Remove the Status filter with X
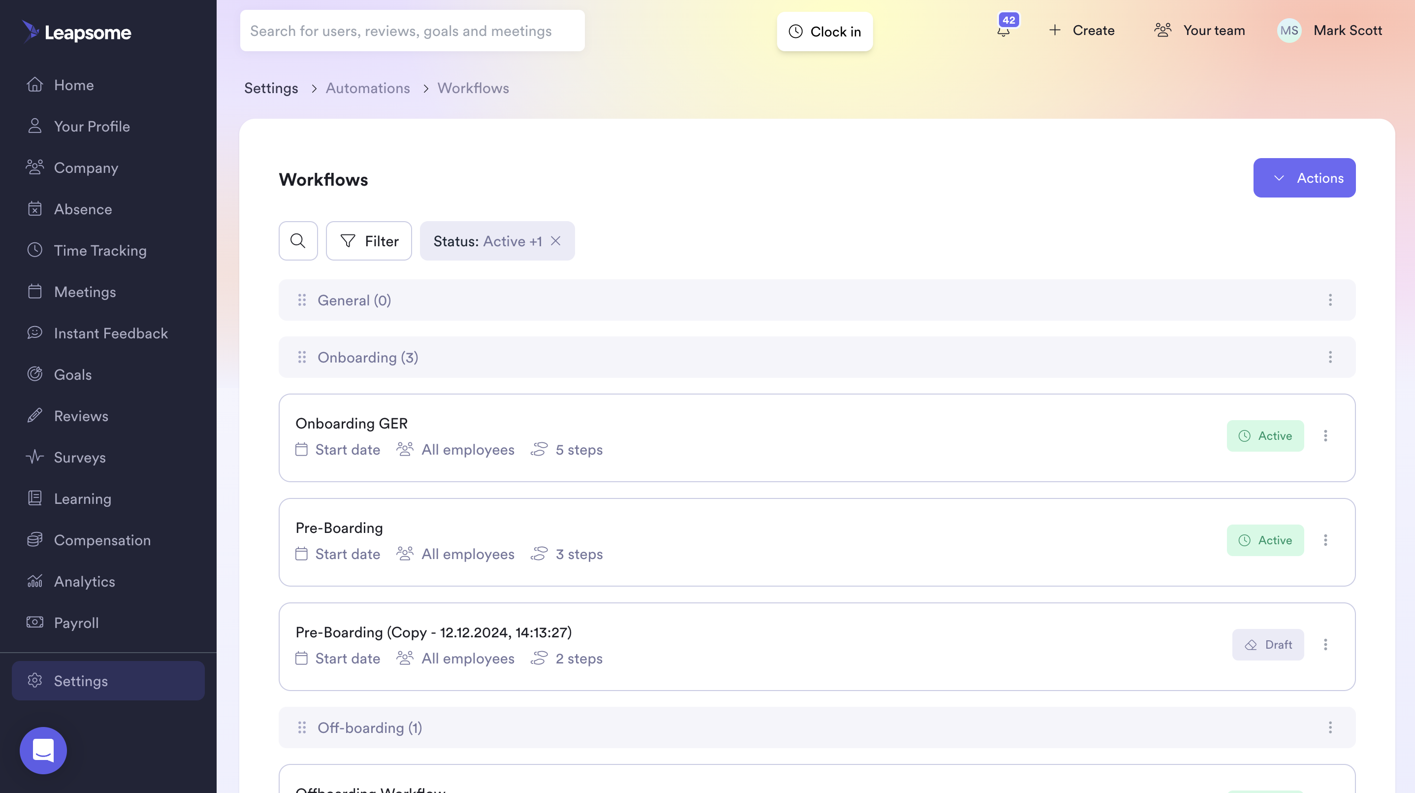The width and height of the screenshot is (1415, 793). tap(556, 241)
